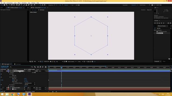Select the Hand tool
The height and width of the screenshot is (96, 172).
pos(4,5)
